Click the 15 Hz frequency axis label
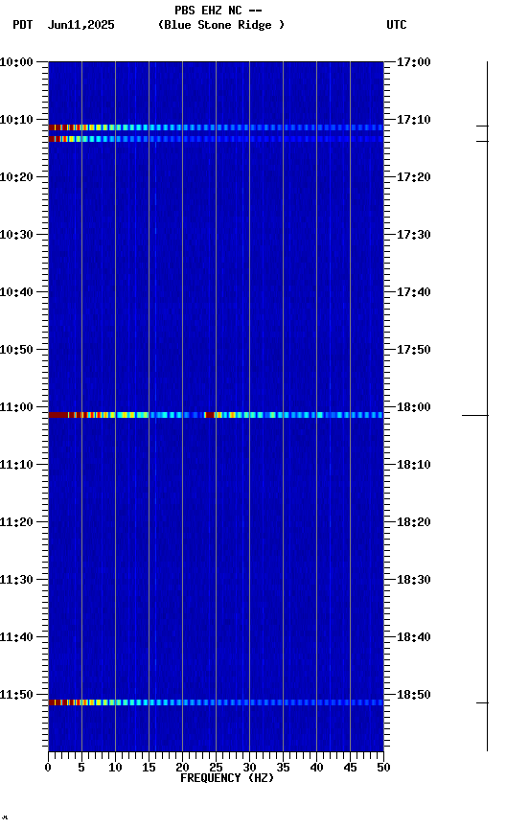The image size is (529, 828). 149,768
